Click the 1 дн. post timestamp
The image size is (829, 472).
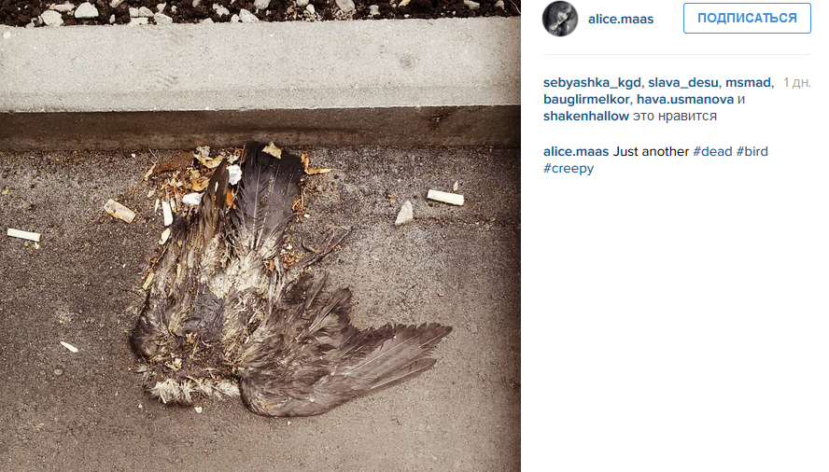796,82
